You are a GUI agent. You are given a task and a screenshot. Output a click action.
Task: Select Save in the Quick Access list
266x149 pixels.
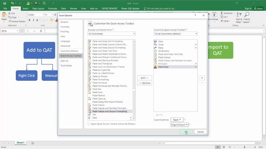coord(175,41)
